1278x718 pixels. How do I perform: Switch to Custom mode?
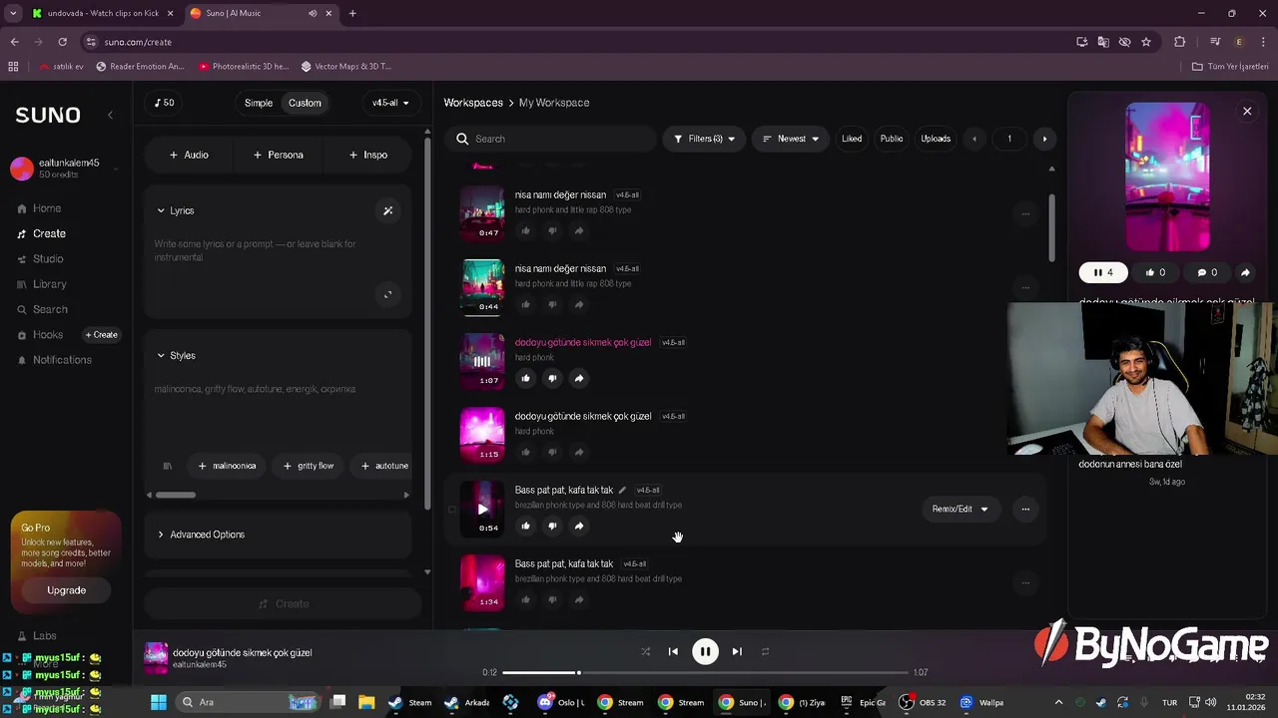[305, 103]
